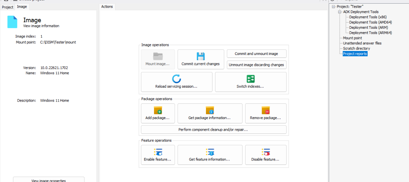This screenshot has height=182, width=409.
Task: Click the Get package information icon
Action: [210, 110]
